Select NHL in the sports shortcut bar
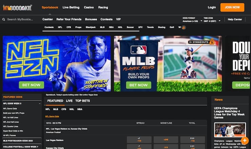Viewport: 251px width, 149px height. (120, 27)
